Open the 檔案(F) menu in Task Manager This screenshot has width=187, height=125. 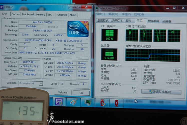[101, 14]
